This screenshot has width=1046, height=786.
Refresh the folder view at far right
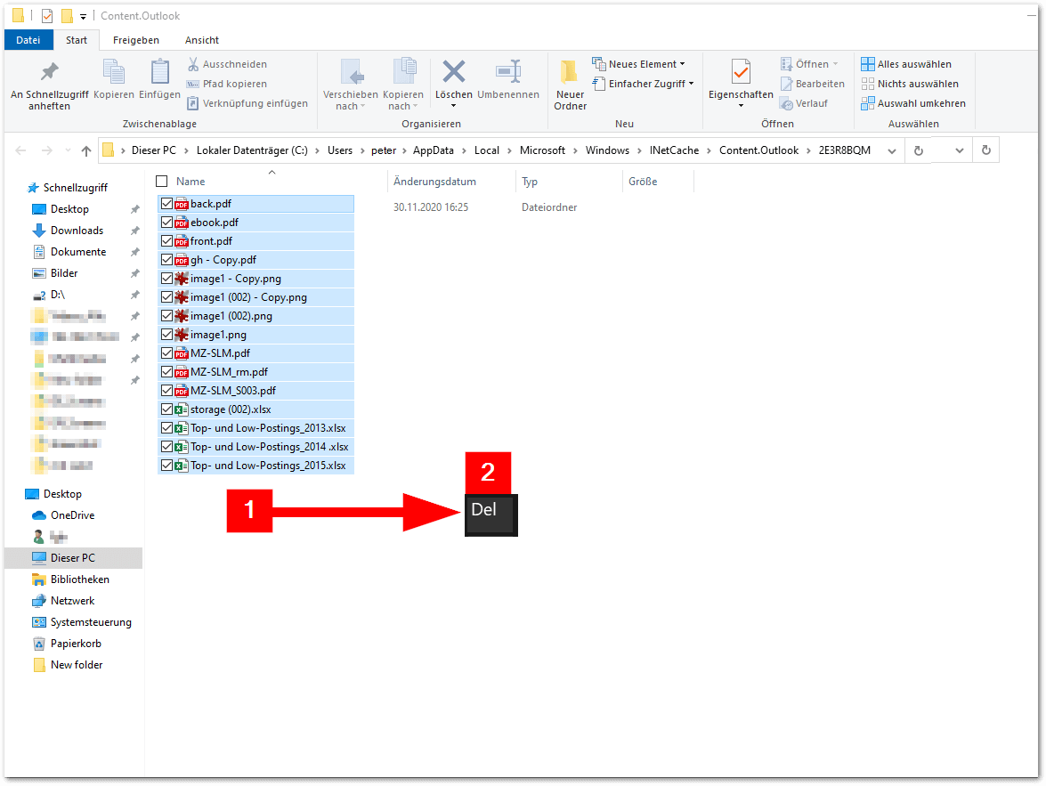(986, 150)
